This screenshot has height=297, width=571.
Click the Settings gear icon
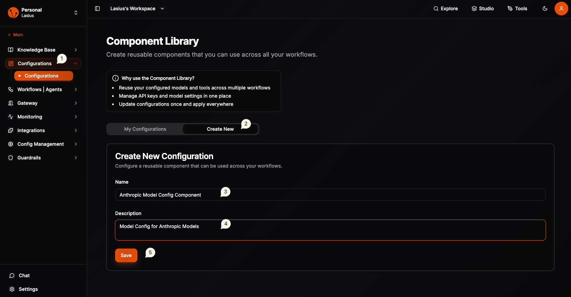(x=12, y=289)
